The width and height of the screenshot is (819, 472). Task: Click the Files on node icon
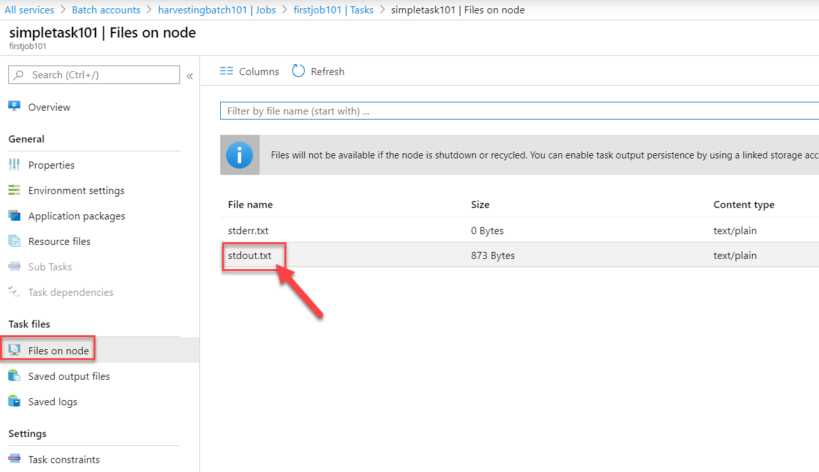(15, 350)
